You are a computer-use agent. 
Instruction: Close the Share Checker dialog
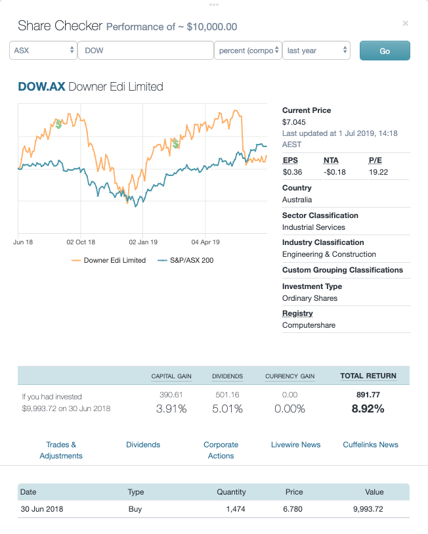(x=405, y=23)
